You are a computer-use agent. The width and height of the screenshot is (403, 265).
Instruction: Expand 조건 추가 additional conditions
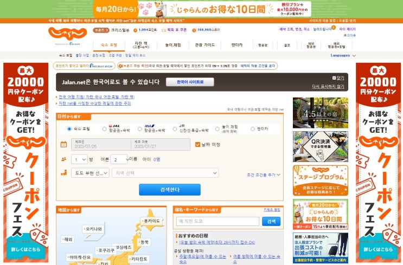263,175
